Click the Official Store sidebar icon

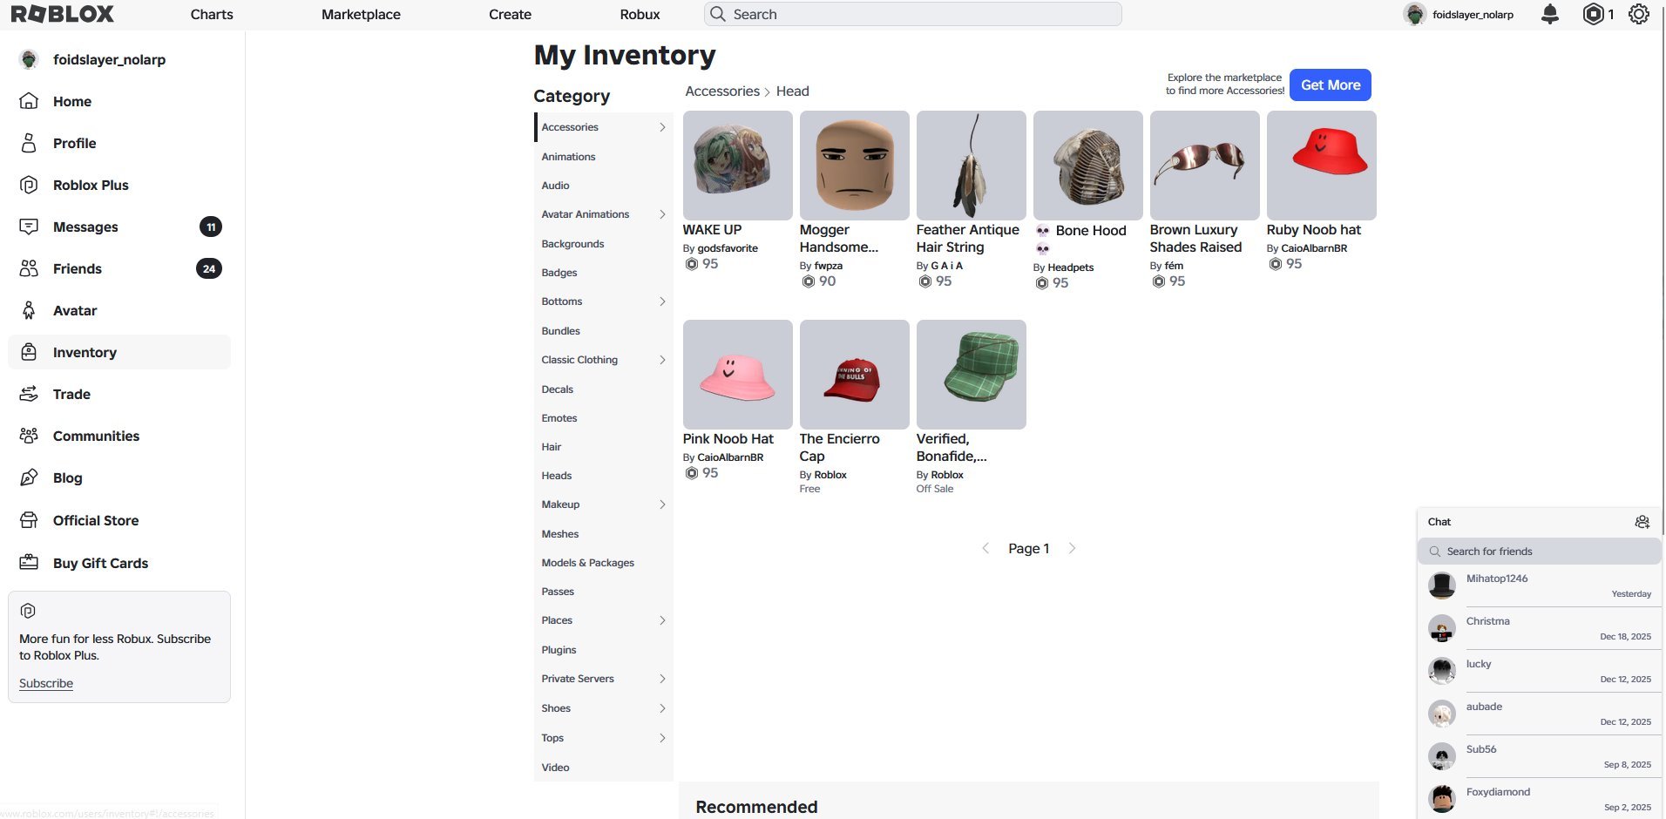(29, 520)
